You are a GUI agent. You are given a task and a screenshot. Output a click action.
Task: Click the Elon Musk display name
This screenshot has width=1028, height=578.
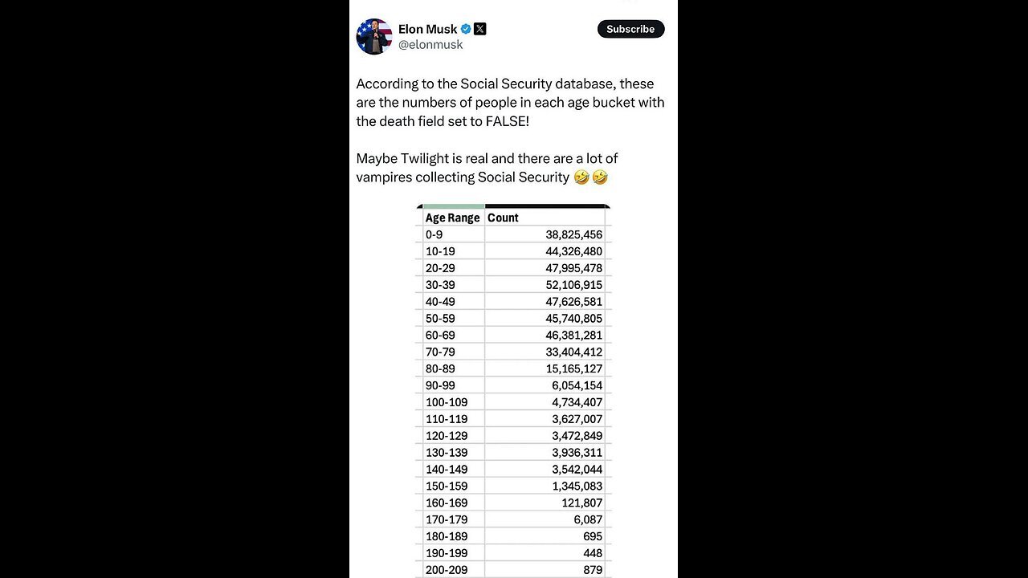(x=428, y=29)
